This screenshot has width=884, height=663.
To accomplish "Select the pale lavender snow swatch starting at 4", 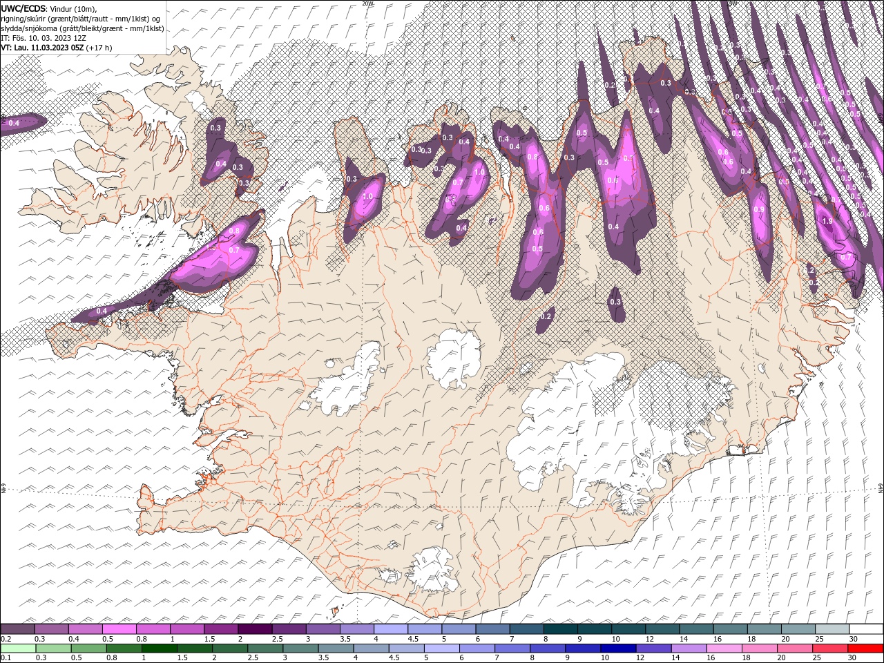I will click(x=391, y=629).
